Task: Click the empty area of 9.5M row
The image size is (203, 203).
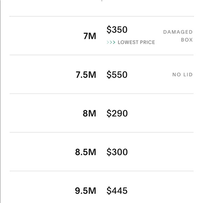Action: (161, 187)
